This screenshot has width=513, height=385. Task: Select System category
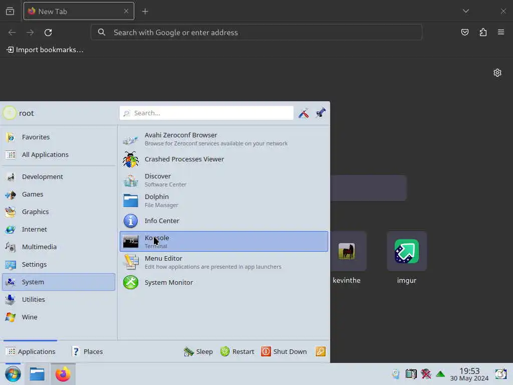[59, 282]
